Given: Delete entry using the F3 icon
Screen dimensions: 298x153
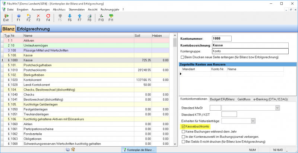Looking at the screenshot, I should pos(38,17).
